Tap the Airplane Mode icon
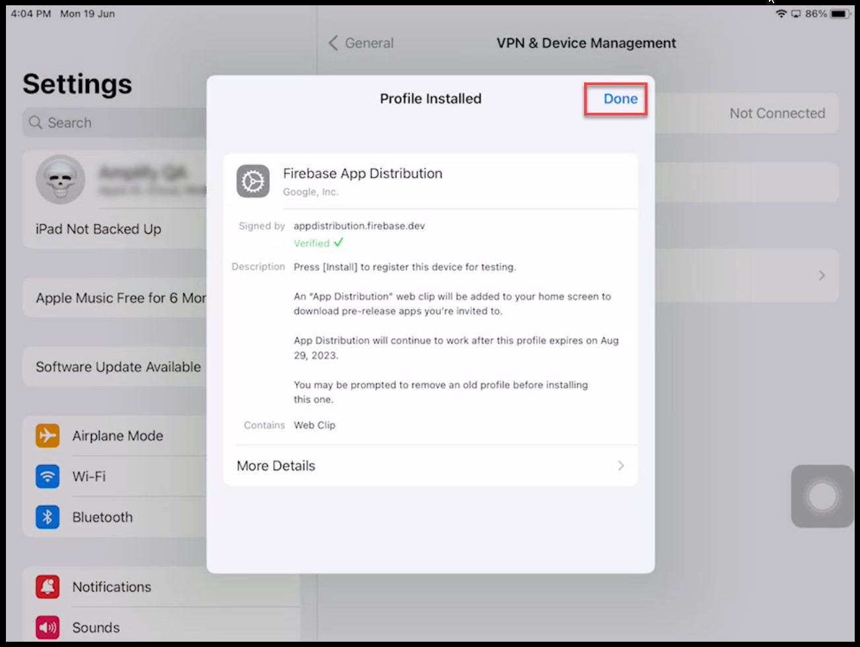This screenshot has width=860, height=647. coord(48,435)
